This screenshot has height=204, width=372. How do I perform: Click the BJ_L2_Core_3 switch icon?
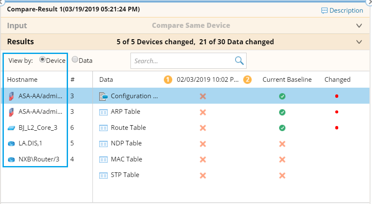point(11,128)
